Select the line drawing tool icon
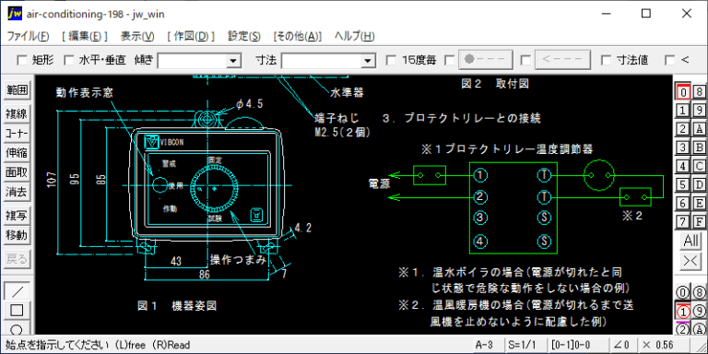Image resolution: width=708 pixels, height=354 pixels. pos(18,290)
